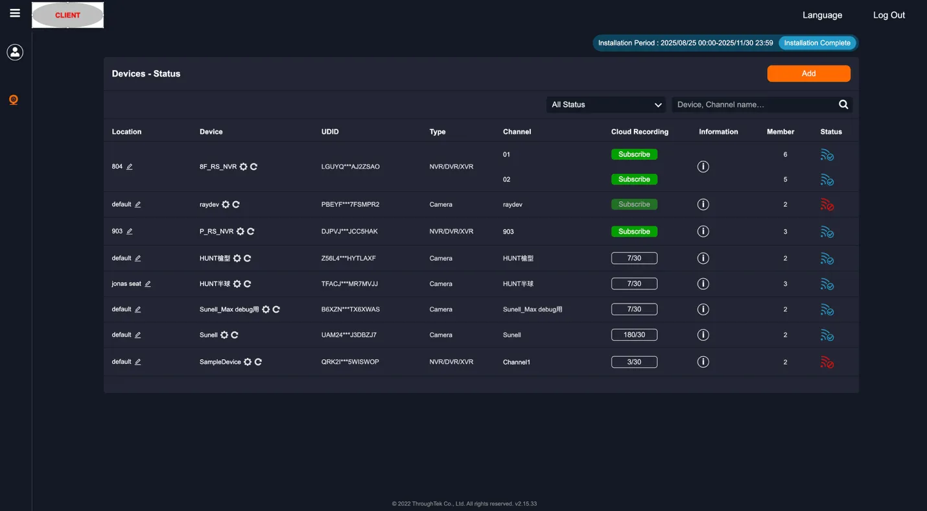The height and width of the screenshot is (511, 927).
Task: Refresh the raydev device
Action: pos(235,204)
